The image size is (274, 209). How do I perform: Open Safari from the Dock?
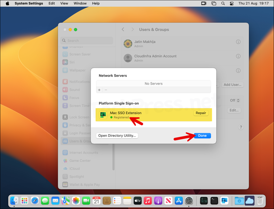pos(35,201)
